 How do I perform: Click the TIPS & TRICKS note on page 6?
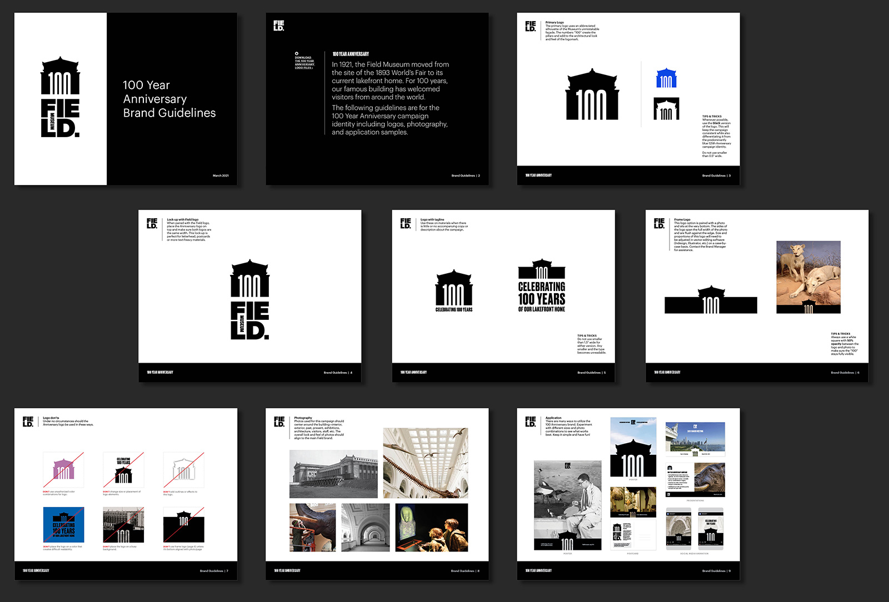[x=845, y=344]
